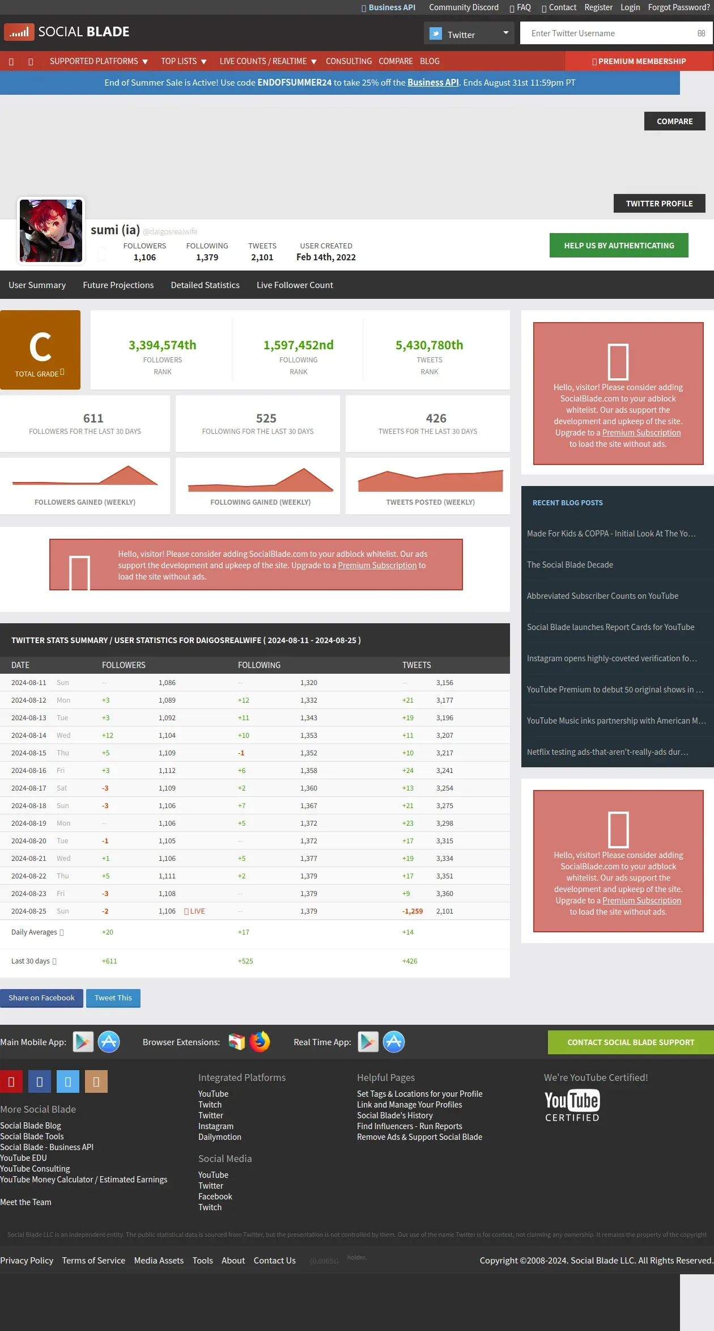The width and height of the screenshot is (714, 1331).
Task: Click the Register link
Action: [598, 7]
